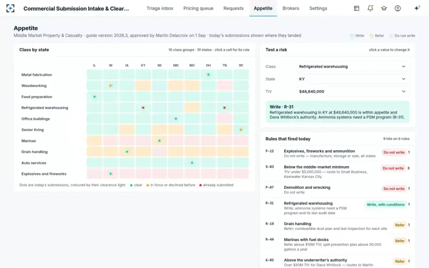Viewport: 429px width, 268px height.
Task: Select the Senior living IA orange cell
Action: point(127,130)
